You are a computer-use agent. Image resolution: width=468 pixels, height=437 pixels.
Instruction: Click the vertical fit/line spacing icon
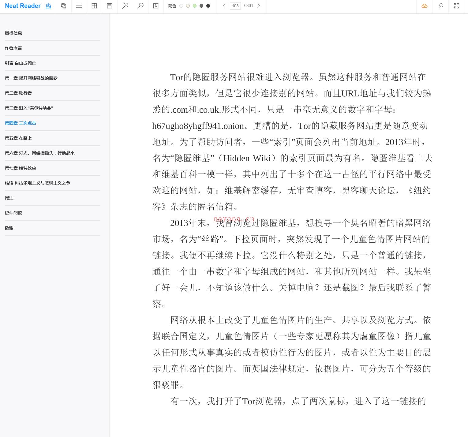click(156, 6)
